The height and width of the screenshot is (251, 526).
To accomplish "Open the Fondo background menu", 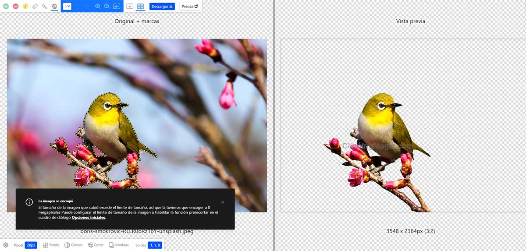I will pyautogui.click(x=51, y=245).
